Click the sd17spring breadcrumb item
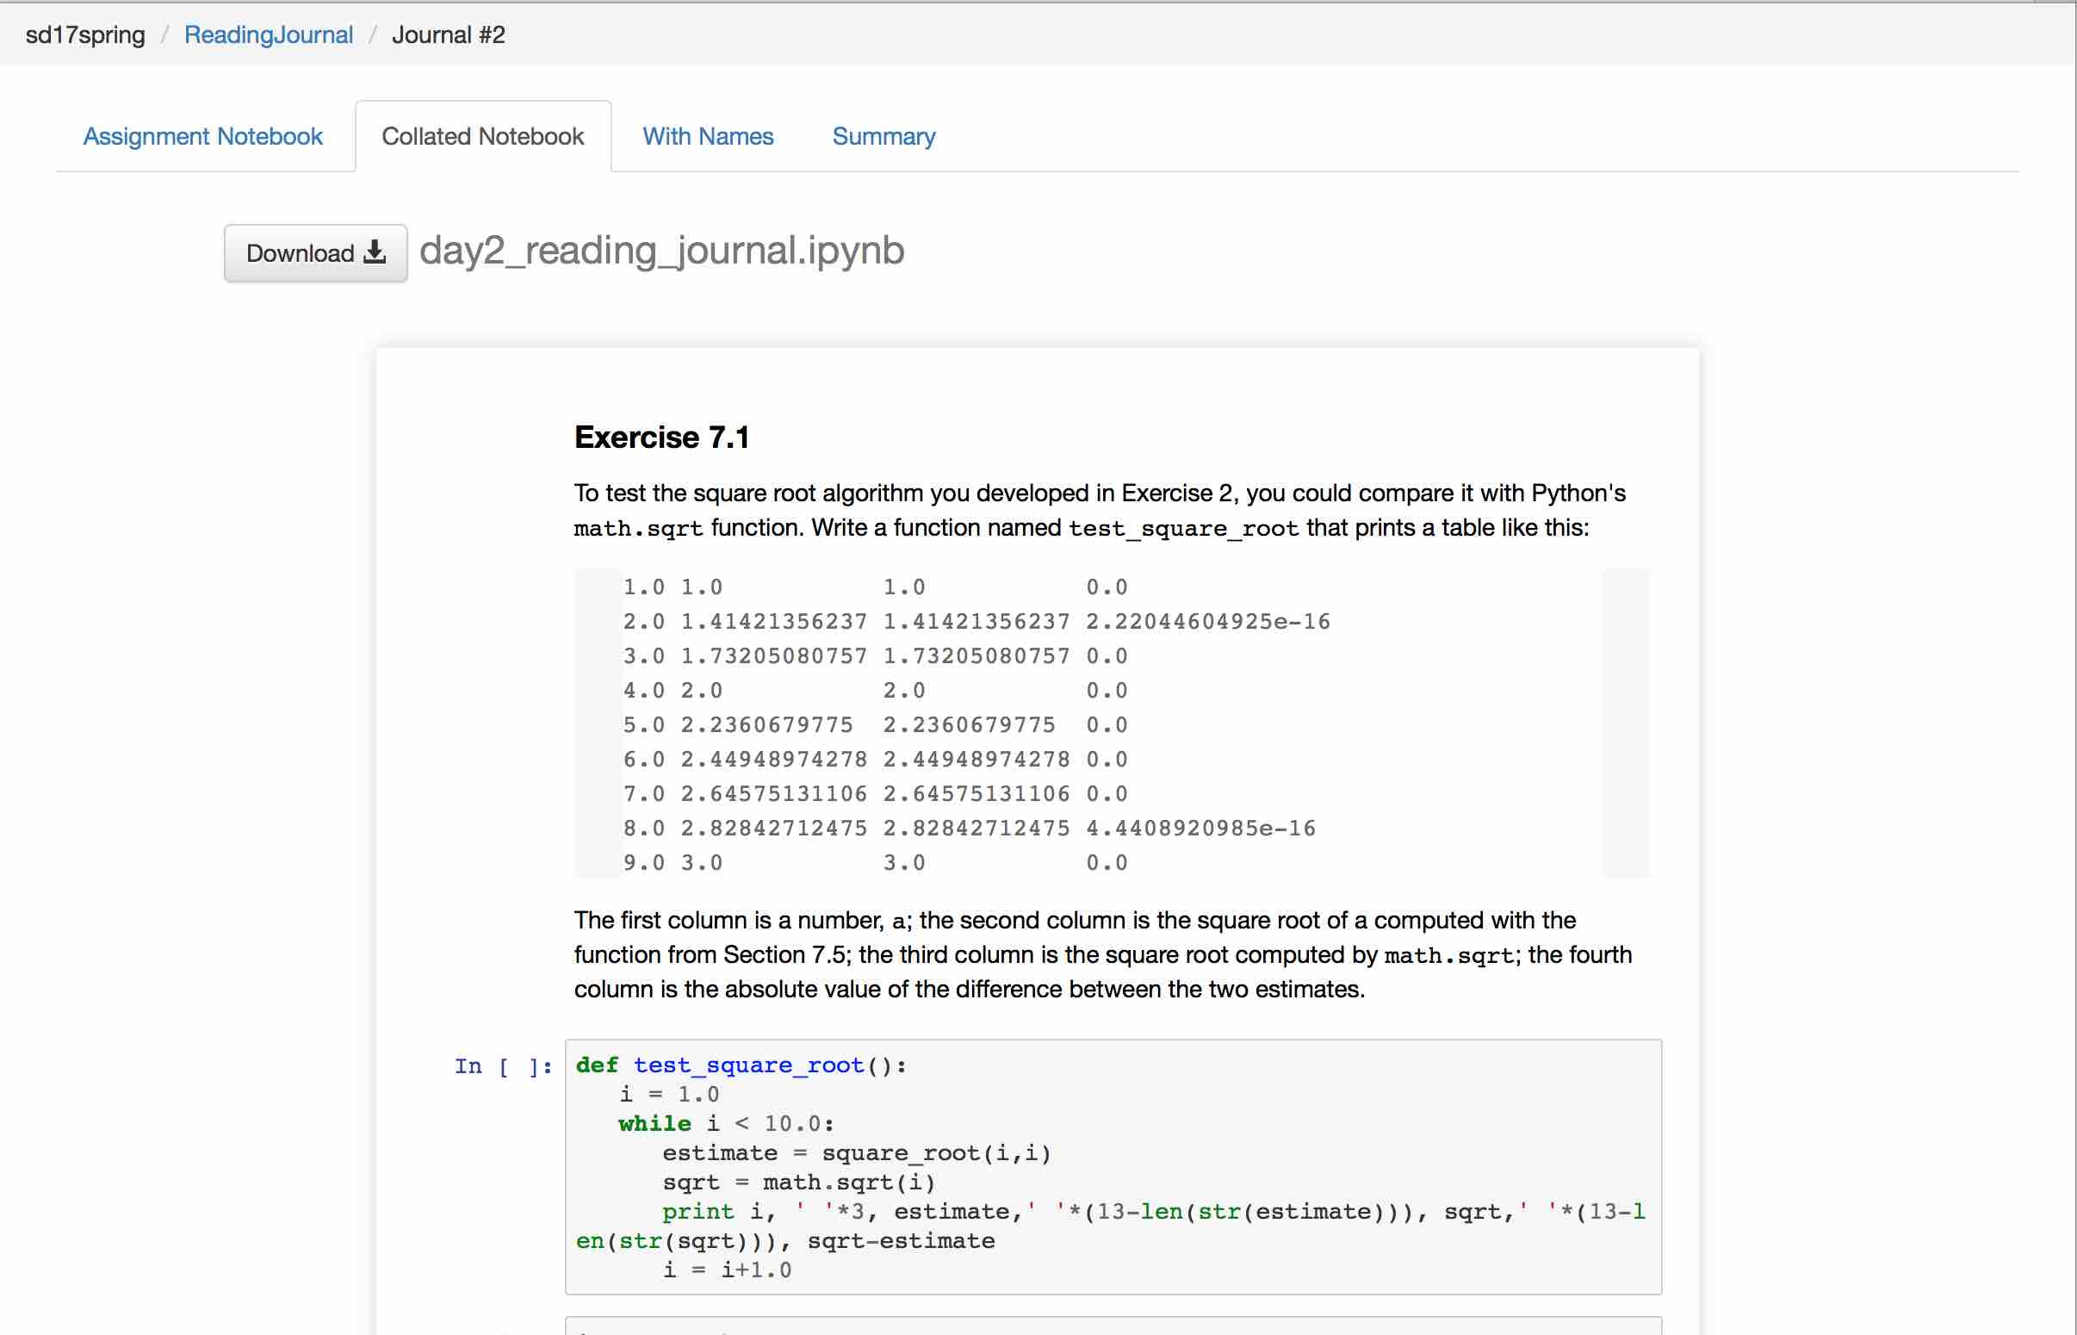Viewport: 2077px width, 1335px height. 85,34
